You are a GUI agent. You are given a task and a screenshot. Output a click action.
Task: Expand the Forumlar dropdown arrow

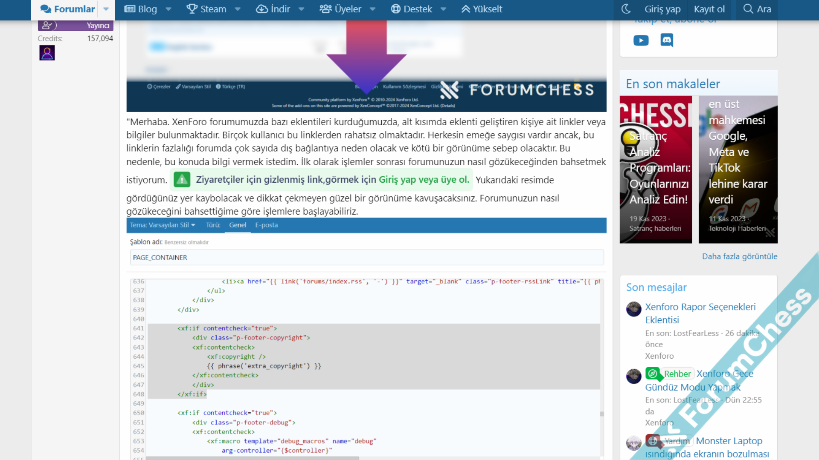(106, 9)
